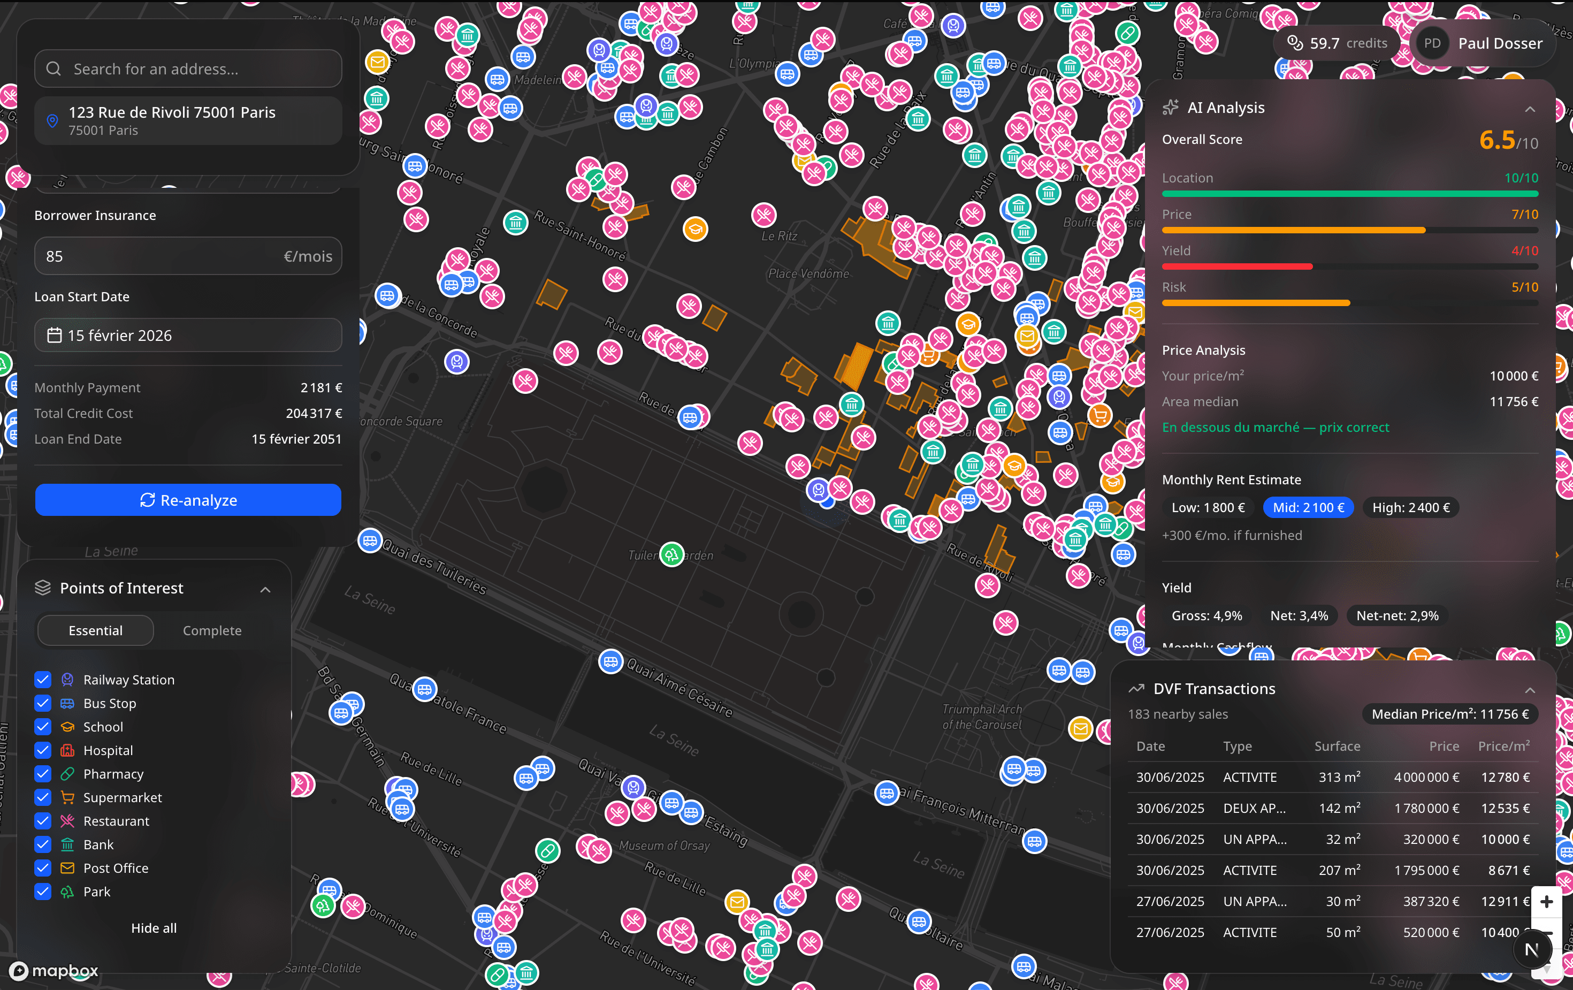The width and height of the screenshot is (1573, 990).
Task: Click the DVF Transactions trend icon
Action: [x=1136, y=688]
